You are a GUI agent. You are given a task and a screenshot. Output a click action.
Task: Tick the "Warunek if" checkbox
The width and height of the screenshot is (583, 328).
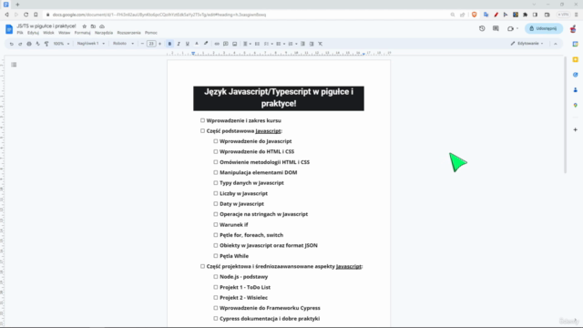(216, 225)
